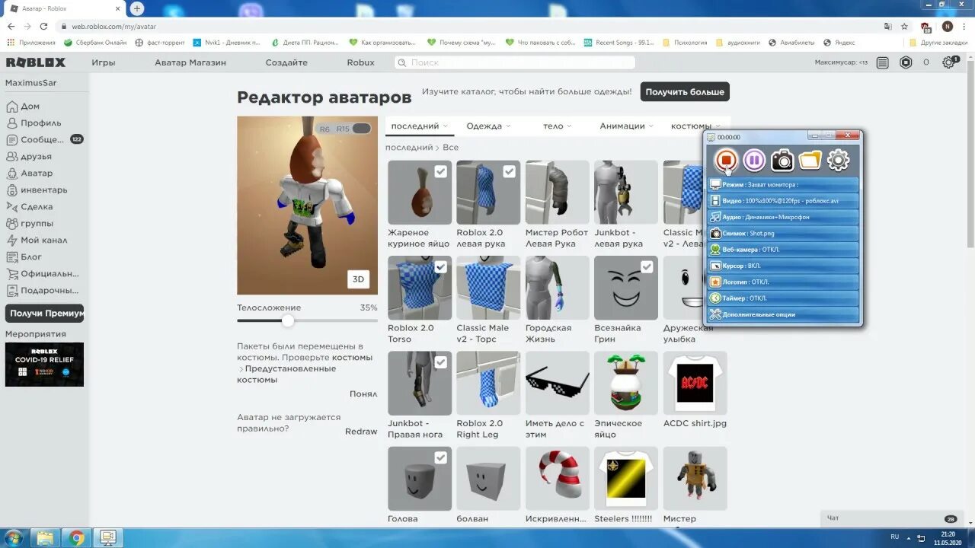
Task: Open the recorder output folder icon
Action: (x=810, y=160)
